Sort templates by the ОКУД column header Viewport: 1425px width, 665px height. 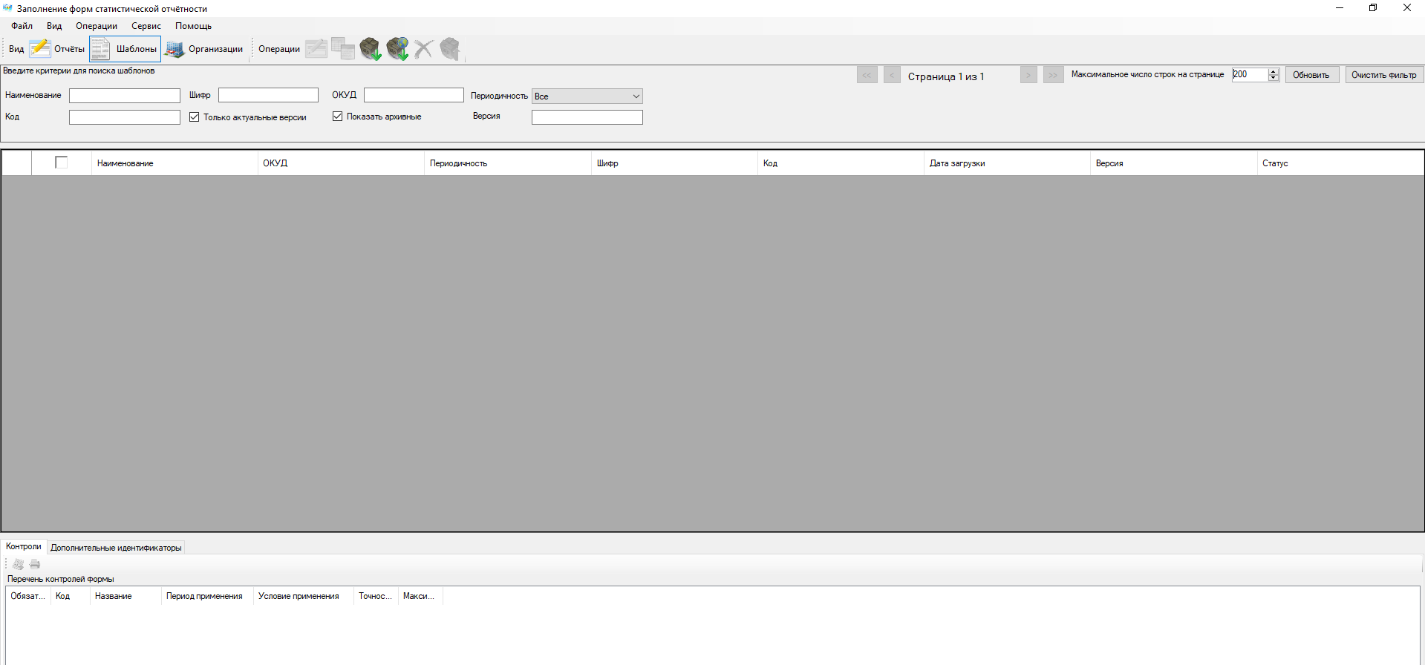pyautogui.click(x=341, y=163)
